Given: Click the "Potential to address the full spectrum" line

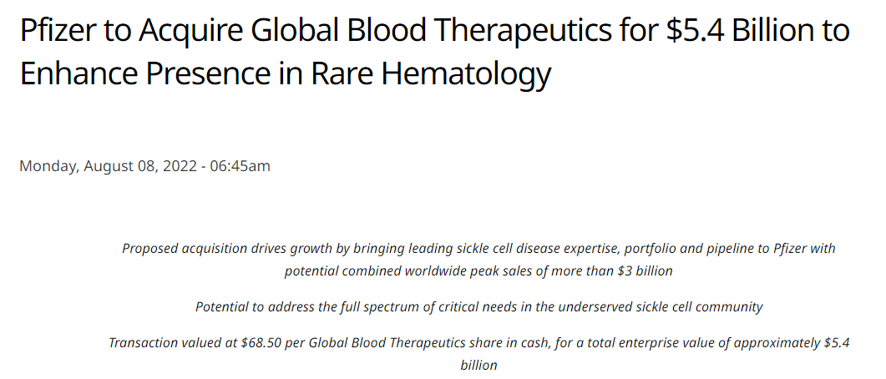Looking at the screenshot, I should pos(478,307).
